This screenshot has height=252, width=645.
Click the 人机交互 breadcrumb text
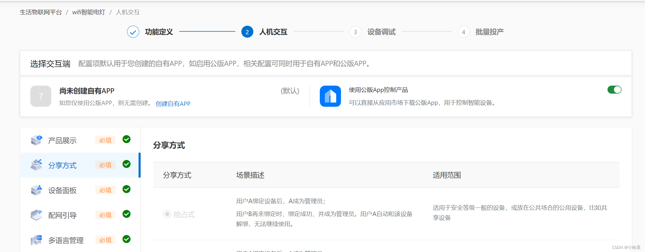[128, 12]
